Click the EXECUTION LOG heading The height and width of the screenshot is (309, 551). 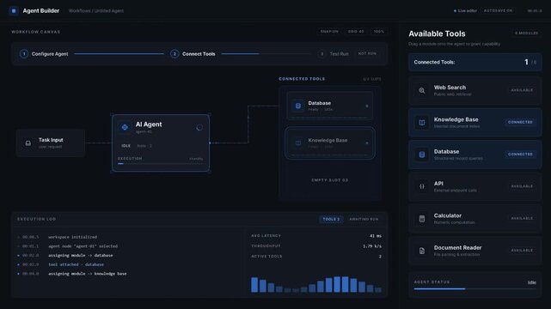pyautogui.click(x=37, y=219)
